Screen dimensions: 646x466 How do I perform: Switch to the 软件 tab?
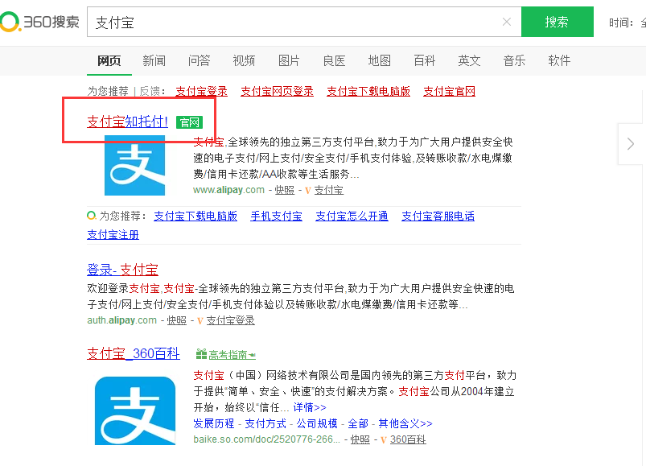click(x=559, y=61)
